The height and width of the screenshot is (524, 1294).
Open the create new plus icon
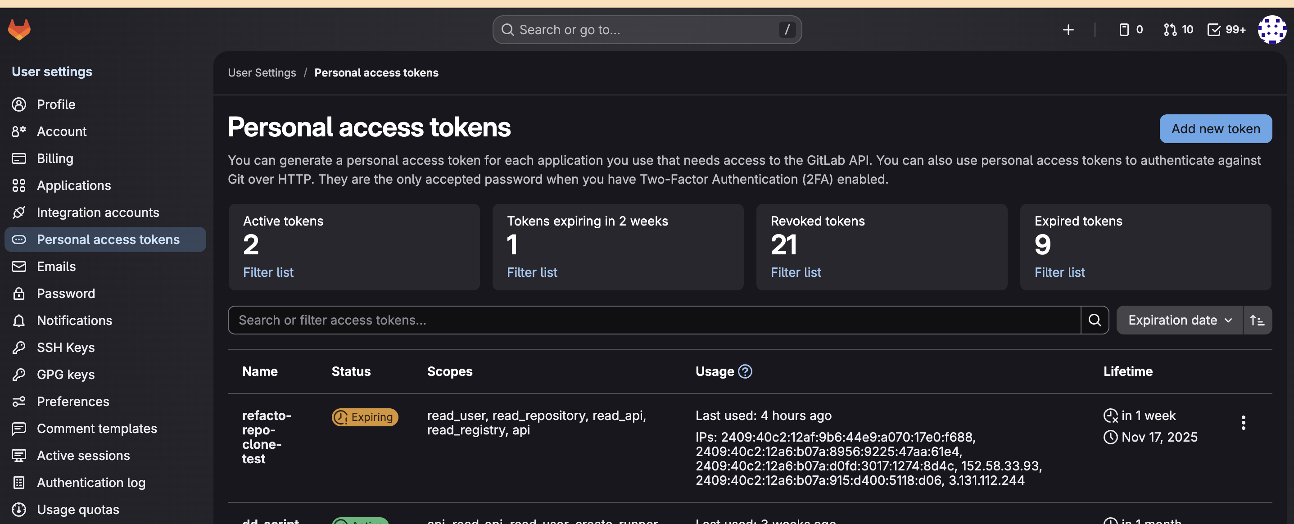[1068, 30]
